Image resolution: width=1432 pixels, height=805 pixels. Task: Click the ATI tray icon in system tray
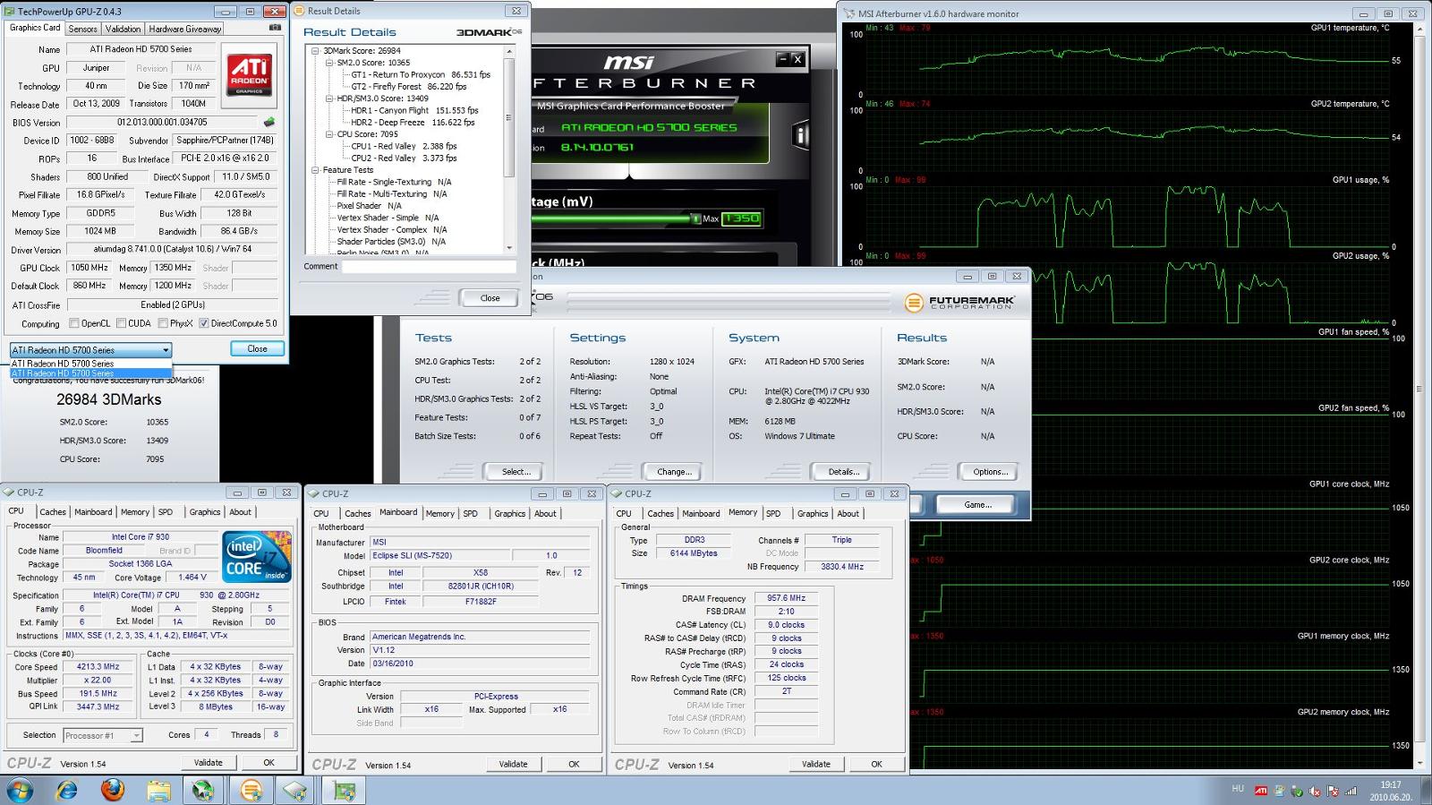coord(1260,791)
